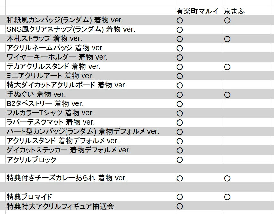The height and width of the screenshot is (214, 274).
Task: Click 有楽町マルイ circle for フルカラーTシャツ row
Action: click(x=180, y=113)
